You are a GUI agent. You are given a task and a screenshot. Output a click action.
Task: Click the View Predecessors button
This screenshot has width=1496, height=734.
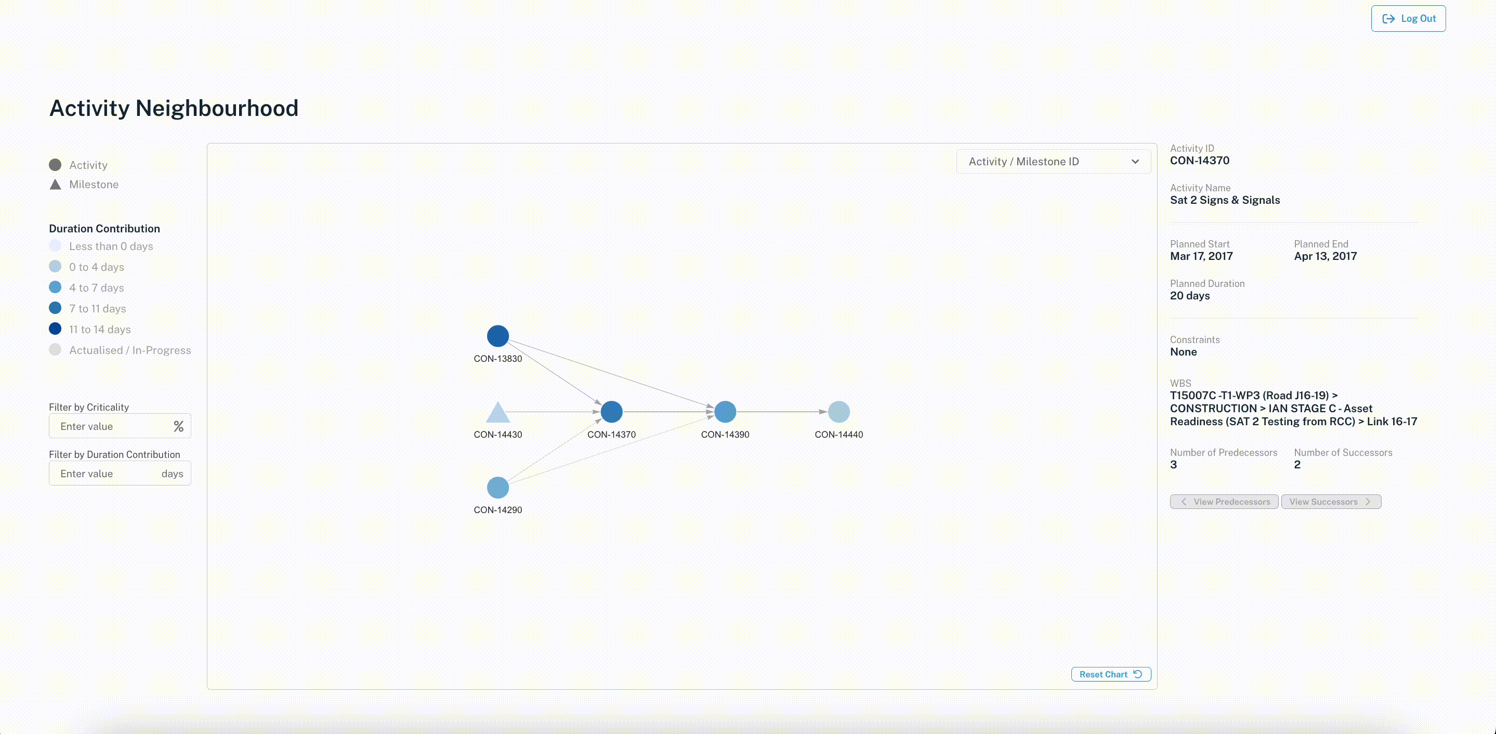pyautogui.click(x=1224, y=502)
